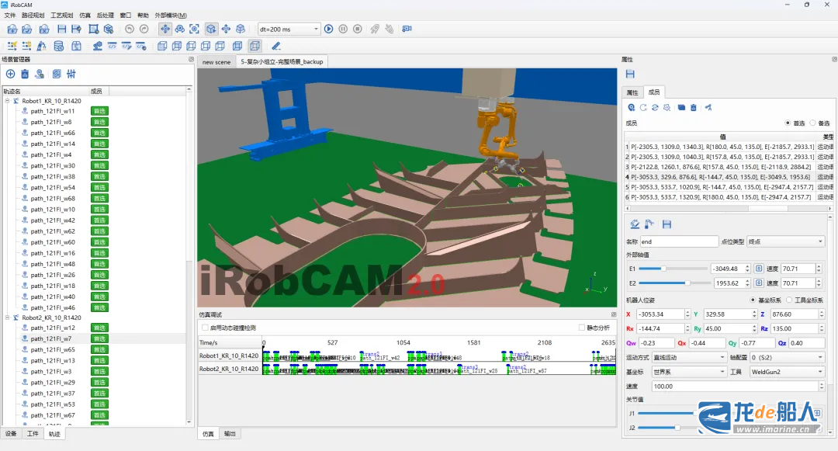Collapse the Robot1_KR_10_R1420 tree node
838x451 pixels.
[7, 101]
